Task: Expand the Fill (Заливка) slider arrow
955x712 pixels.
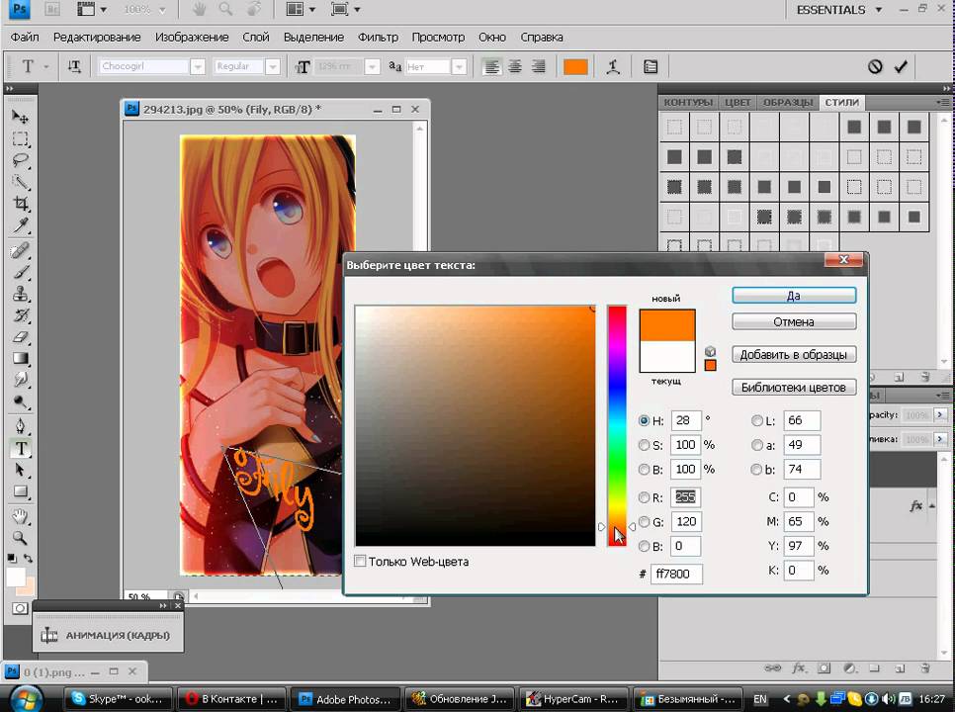Action: (x=940, y=438)
